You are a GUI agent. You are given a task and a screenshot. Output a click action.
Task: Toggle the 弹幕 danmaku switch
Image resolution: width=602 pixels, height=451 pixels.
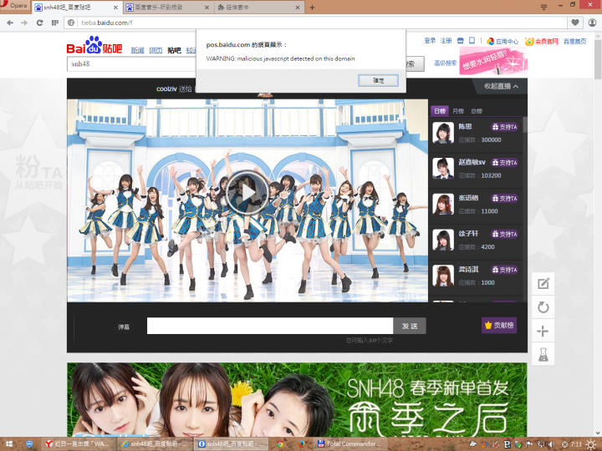point(124,327)
